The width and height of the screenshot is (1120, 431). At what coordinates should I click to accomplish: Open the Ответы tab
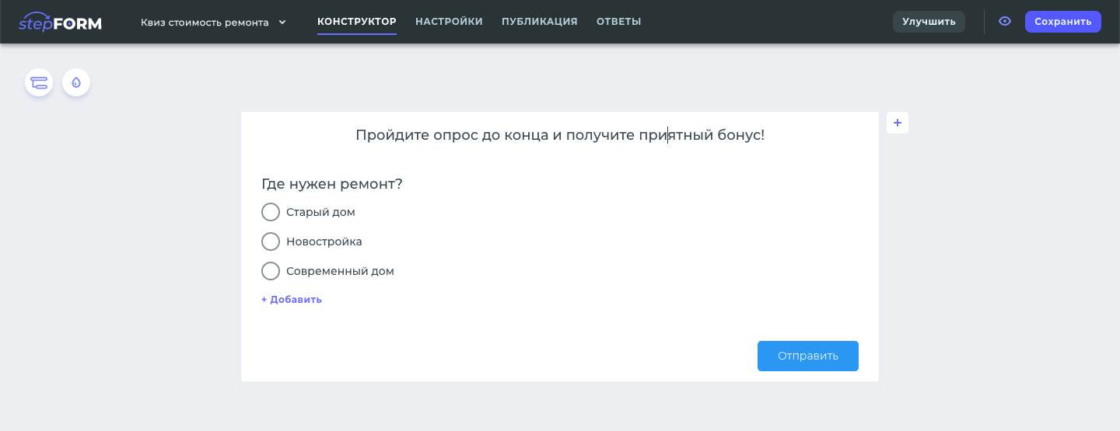click(x=618, y=22)
